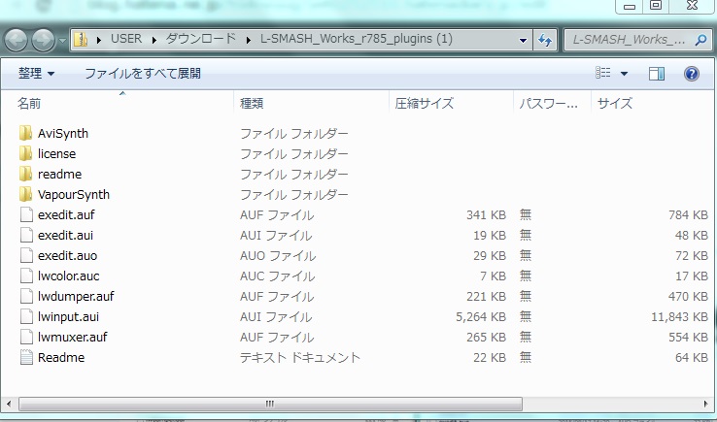Click the scrollbar right arrow
Screen dimensions: 717x422
pos(707,404)
